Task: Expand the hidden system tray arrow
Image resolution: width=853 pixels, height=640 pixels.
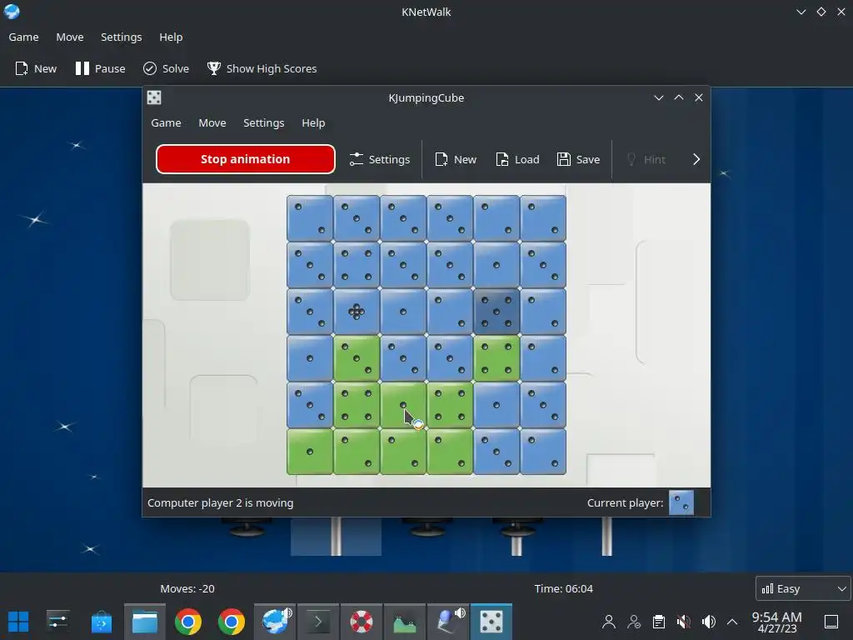Action: tap(732, 622)
